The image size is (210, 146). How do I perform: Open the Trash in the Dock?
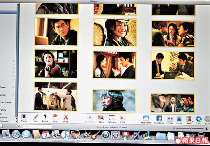201,135
